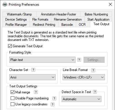Open Windows <CR><LF> line break dropdown
This screenshot has height=110, width=115.
point(84,77)
